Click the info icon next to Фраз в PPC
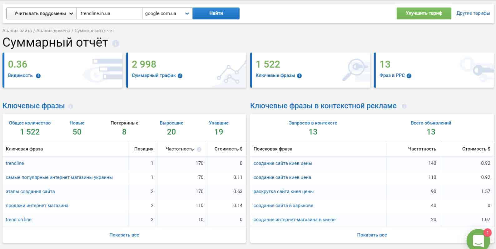The width and height of the screenshot is (496, 249). [409, 76]
